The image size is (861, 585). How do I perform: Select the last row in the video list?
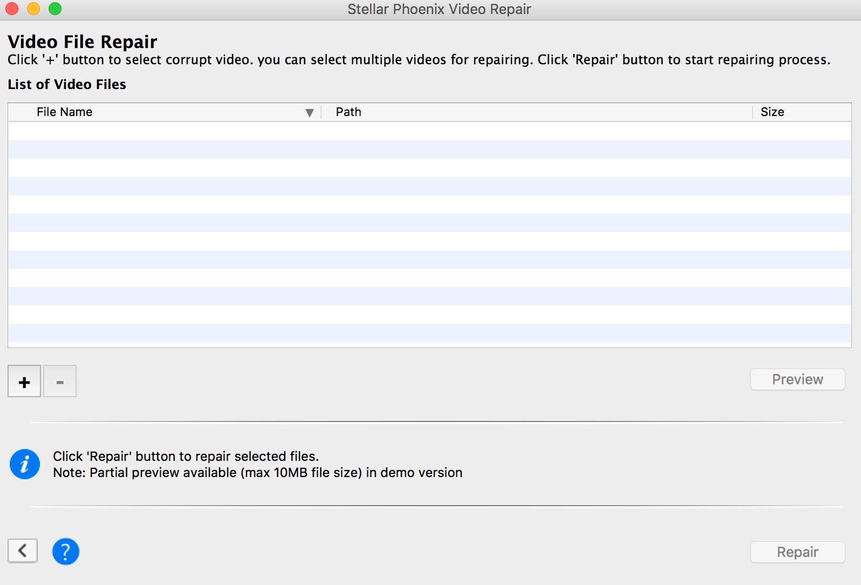[429, 333]
